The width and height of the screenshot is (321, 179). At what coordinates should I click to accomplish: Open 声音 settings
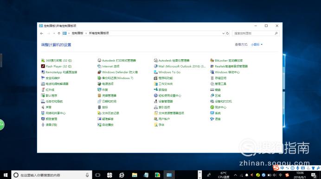click(x=46, y=107)
